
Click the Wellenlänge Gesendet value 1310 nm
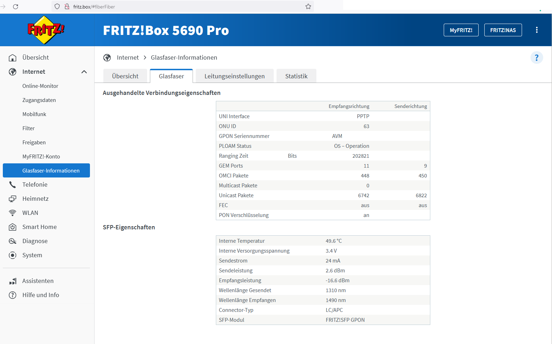(x=336, y=290)
